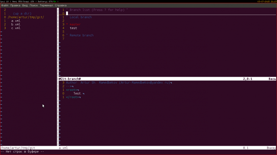Viewport: 277px width, 155px height.
Task: Click the cursor block on line 0
Action: pos(67,13)
